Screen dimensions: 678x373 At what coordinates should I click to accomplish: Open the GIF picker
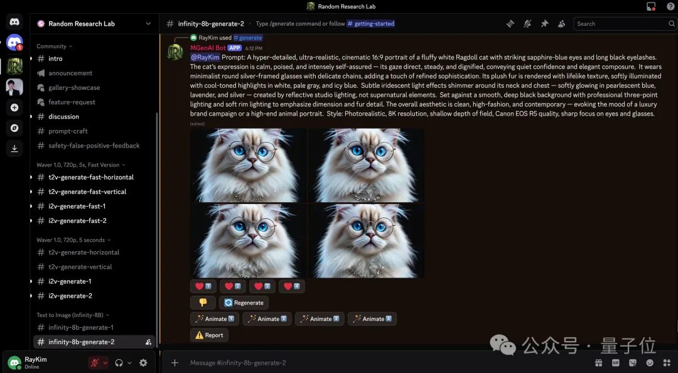tap(615, 363)
